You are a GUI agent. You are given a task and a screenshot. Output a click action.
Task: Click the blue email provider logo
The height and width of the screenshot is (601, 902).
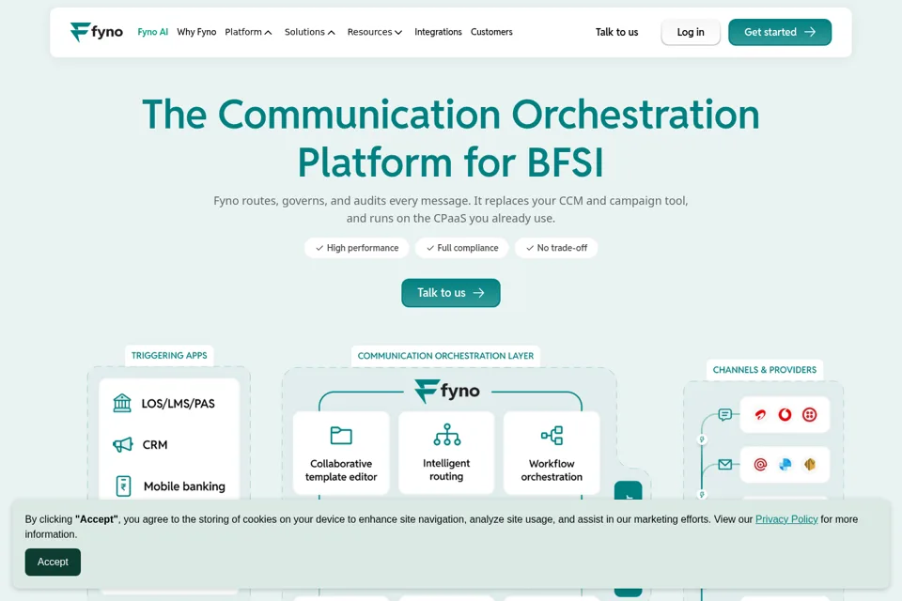[x=785, y=464]
